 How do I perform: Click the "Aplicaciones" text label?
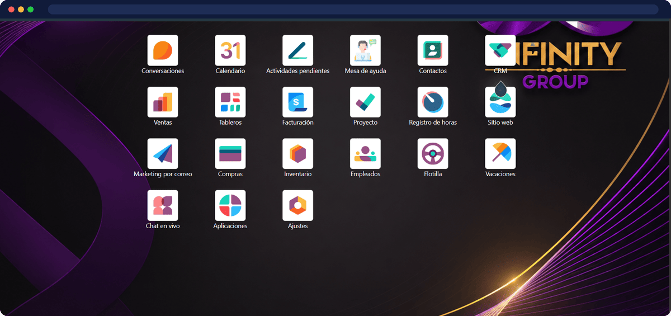230,226
